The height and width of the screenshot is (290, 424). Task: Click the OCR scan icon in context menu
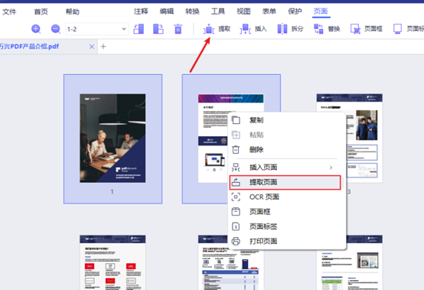click(x=236, y=197)
